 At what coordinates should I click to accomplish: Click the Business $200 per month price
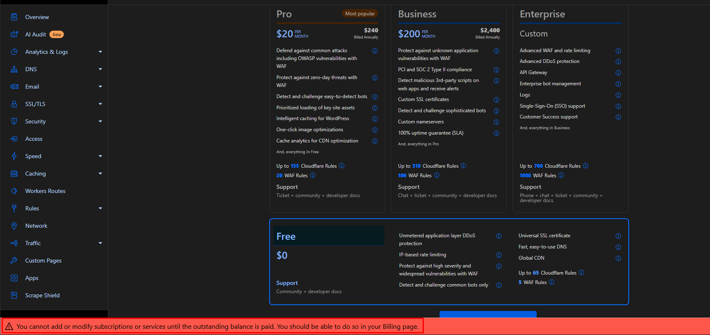417,34
